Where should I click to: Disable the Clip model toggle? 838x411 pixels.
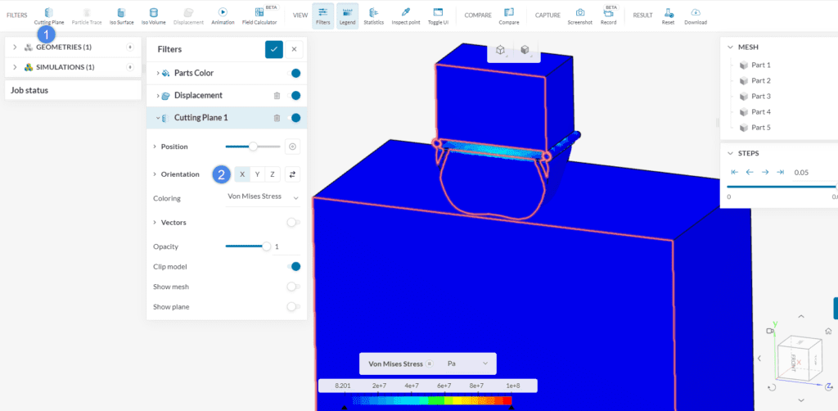coord(293,267)
